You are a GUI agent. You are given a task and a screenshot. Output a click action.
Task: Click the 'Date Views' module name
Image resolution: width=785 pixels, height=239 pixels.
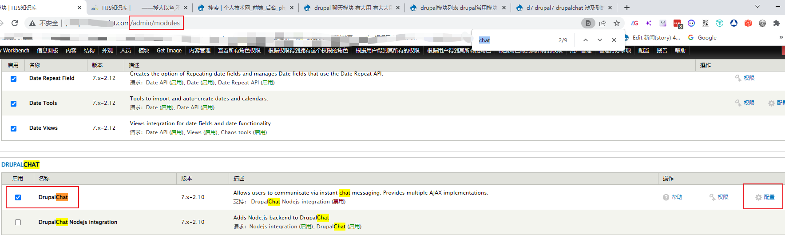(x=44, y=128)
